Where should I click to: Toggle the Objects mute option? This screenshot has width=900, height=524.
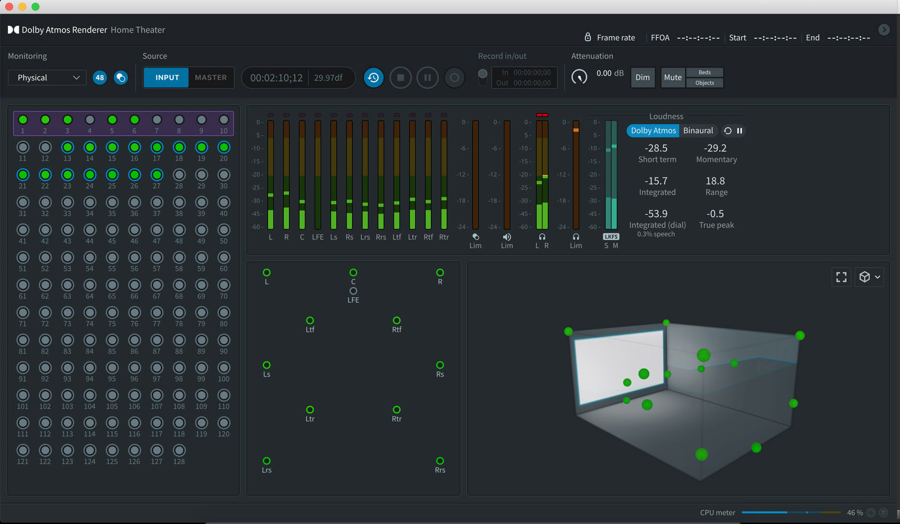pyautogui.click(x=704, y=83)
